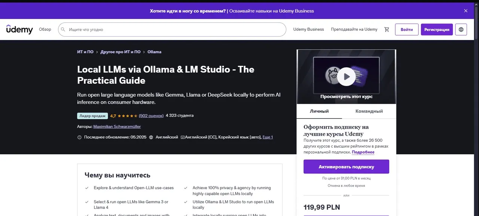Switch to the Командный tab
479x216 pixels.
click(x=369, y=111)
